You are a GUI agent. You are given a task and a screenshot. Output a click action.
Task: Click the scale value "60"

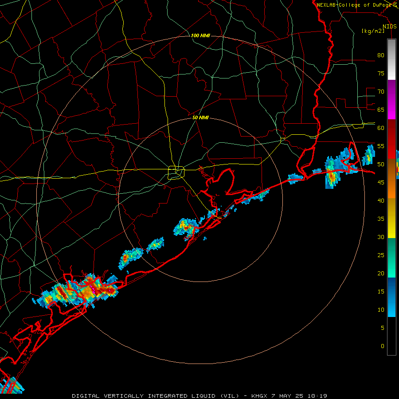[x=381, y=128]
